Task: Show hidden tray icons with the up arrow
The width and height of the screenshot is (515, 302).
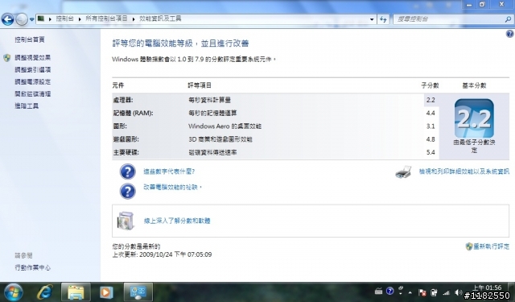Action: click(410, 292)
